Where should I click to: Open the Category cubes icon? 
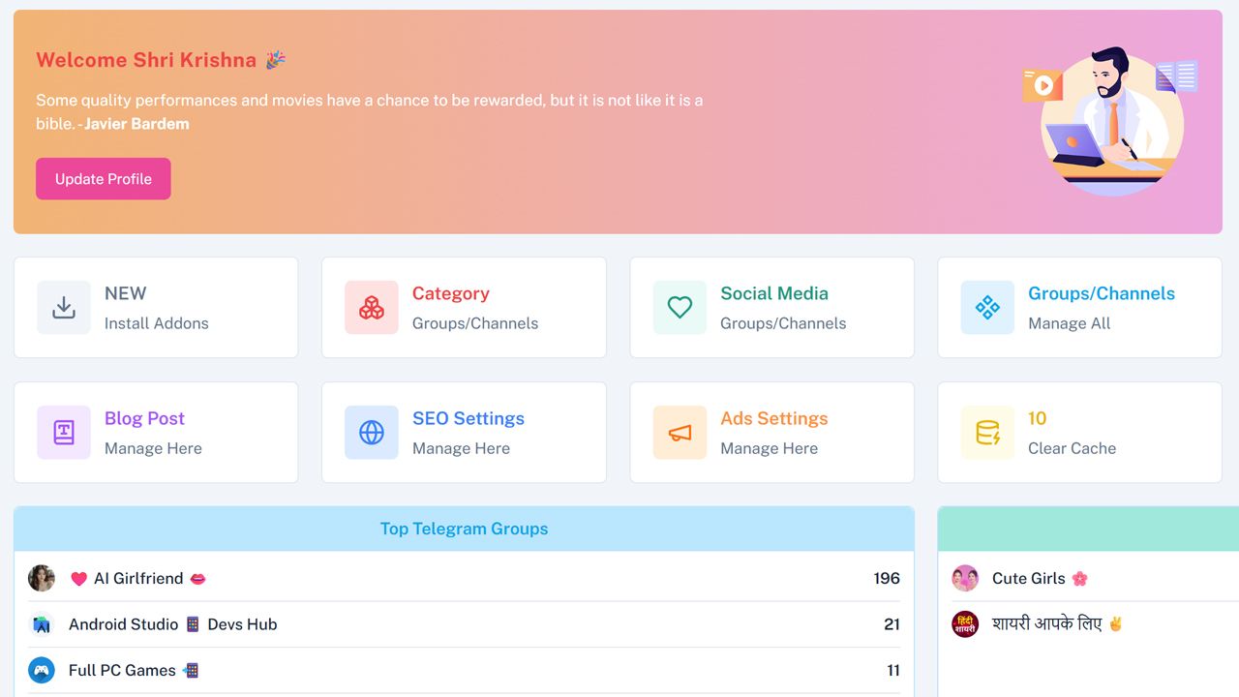tap(372, 308)
